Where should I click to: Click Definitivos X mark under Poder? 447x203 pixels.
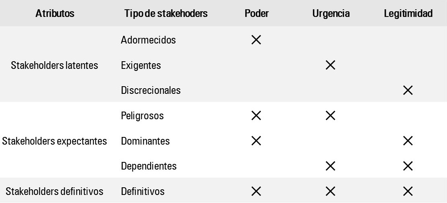[256, 191]
